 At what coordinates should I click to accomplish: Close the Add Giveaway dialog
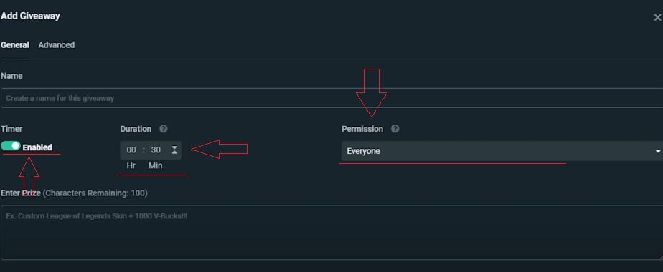click(x=657, y=17)
